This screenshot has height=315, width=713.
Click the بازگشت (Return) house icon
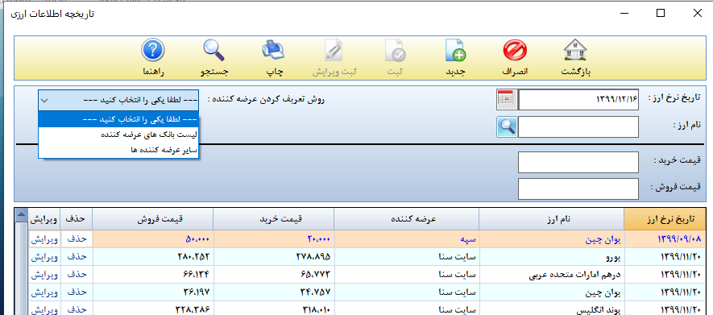coord(574,51)
